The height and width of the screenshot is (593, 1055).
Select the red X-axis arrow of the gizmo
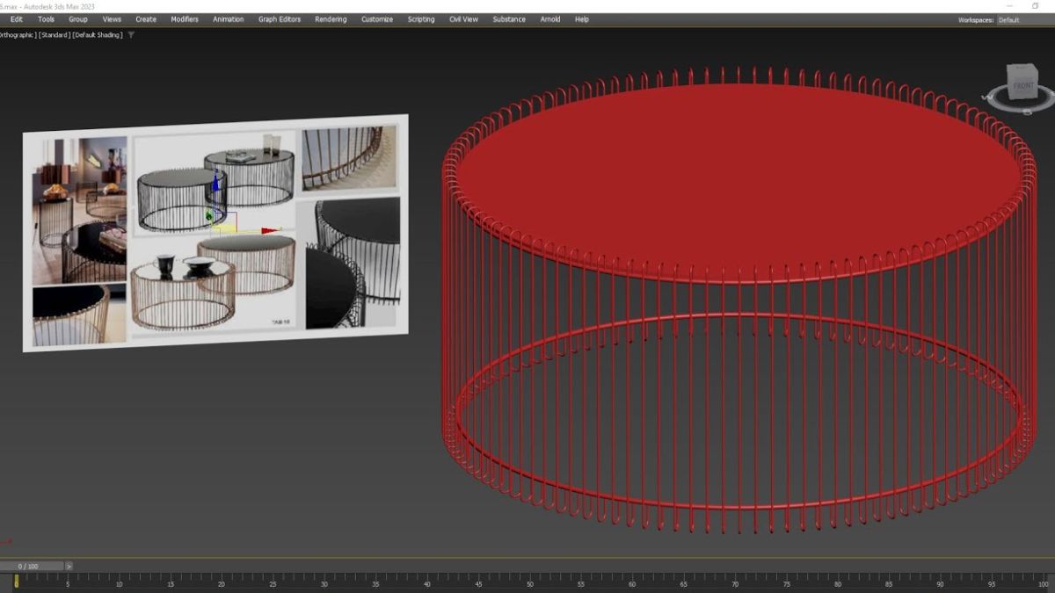pyautogui.click(x=267, y=230)
